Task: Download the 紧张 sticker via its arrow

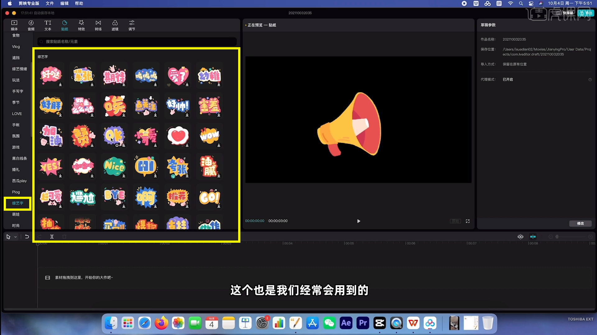Action: [x=92, y=85]
